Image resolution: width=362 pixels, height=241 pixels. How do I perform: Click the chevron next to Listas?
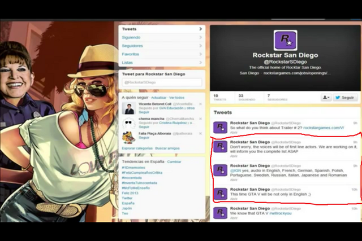coord(200,63)
